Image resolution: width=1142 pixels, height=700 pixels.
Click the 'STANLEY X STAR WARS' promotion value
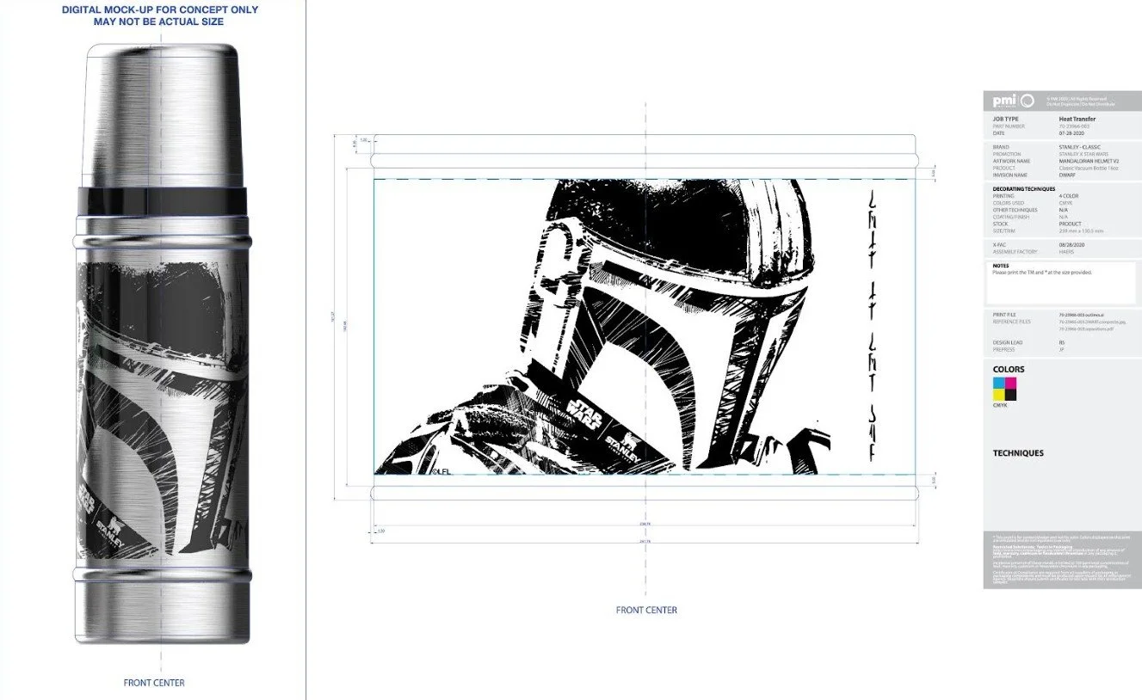coord(1083,154)
